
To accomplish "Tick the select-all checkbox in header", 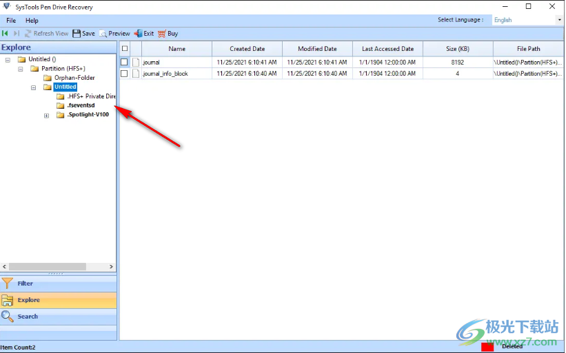I will (x=125, y=49).
